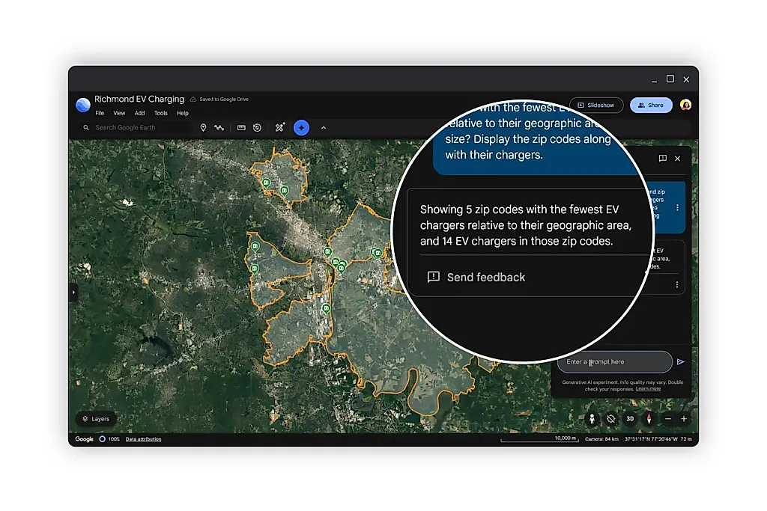This screenshot has width=767, height=511.
Task: Open the Learn more link
Action: (648, 389)
